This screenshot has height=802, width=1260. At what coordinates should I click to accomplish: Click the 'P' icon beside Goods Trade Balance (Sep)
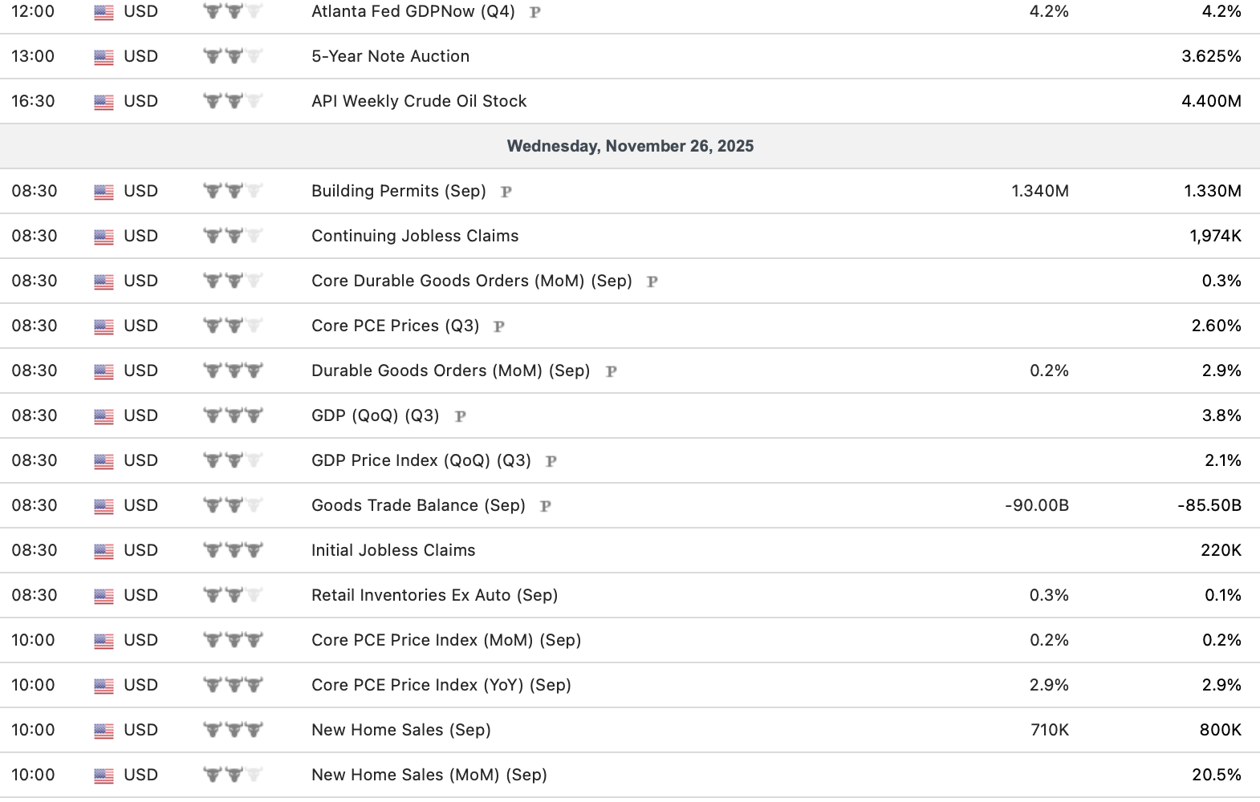[x=546, y=506]
